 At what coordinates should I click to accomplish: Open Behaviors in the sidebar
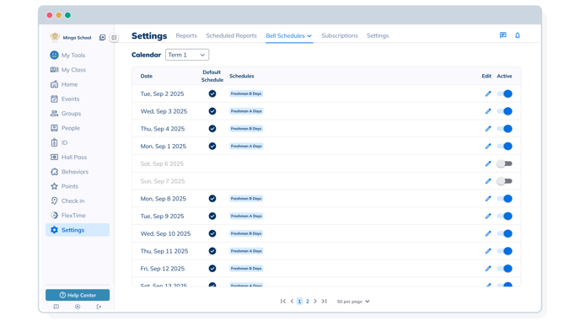coord(78,172)
